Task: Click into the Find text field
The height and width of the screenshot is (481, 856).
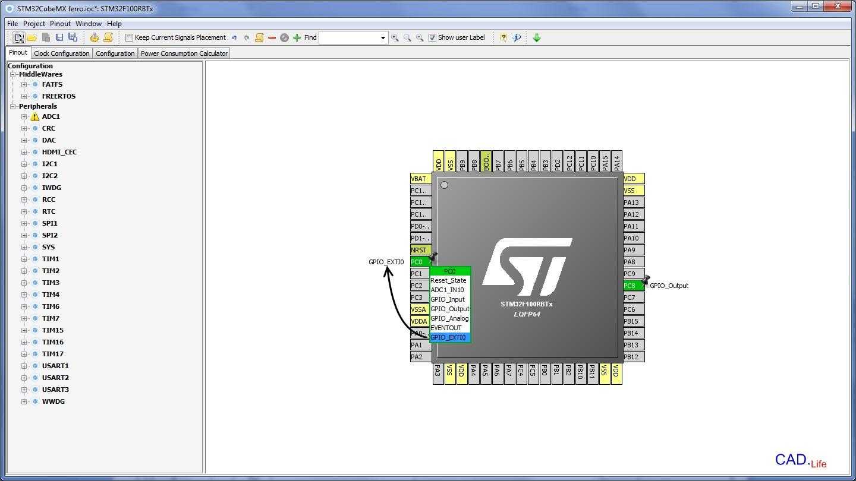Action: (349, 37)
